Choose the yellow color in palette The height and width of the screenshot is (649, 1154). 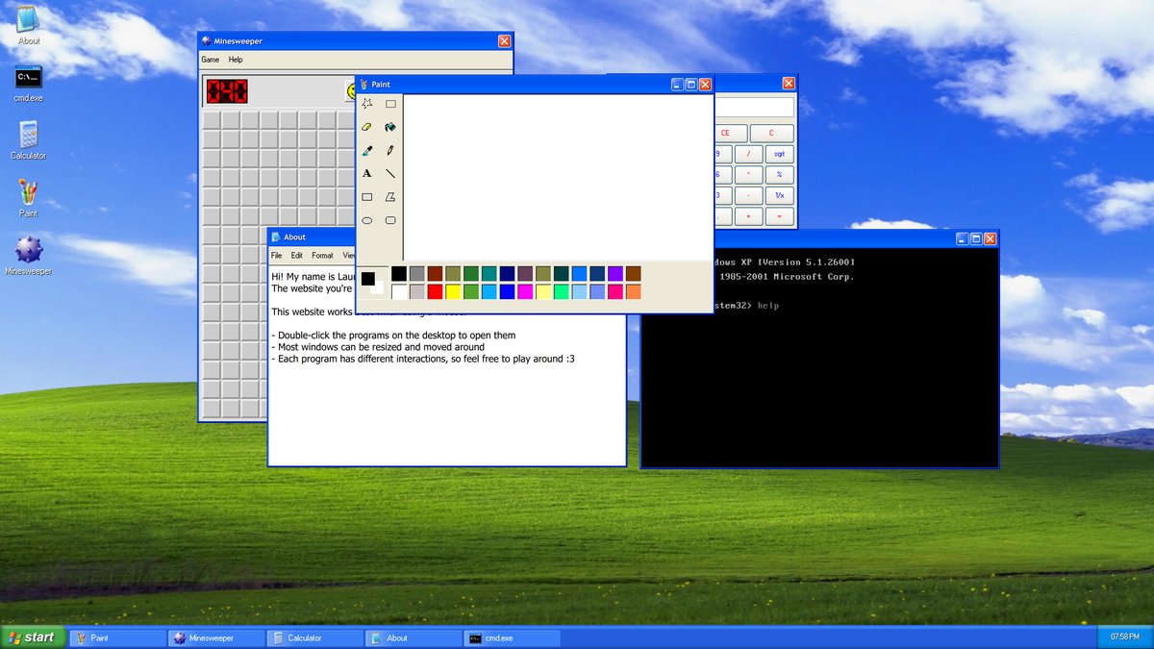pyautogui.click(x=453, y=291)
